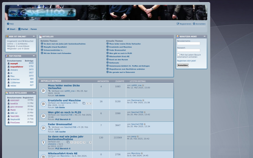Open forum Ich suche

point(60,132)
